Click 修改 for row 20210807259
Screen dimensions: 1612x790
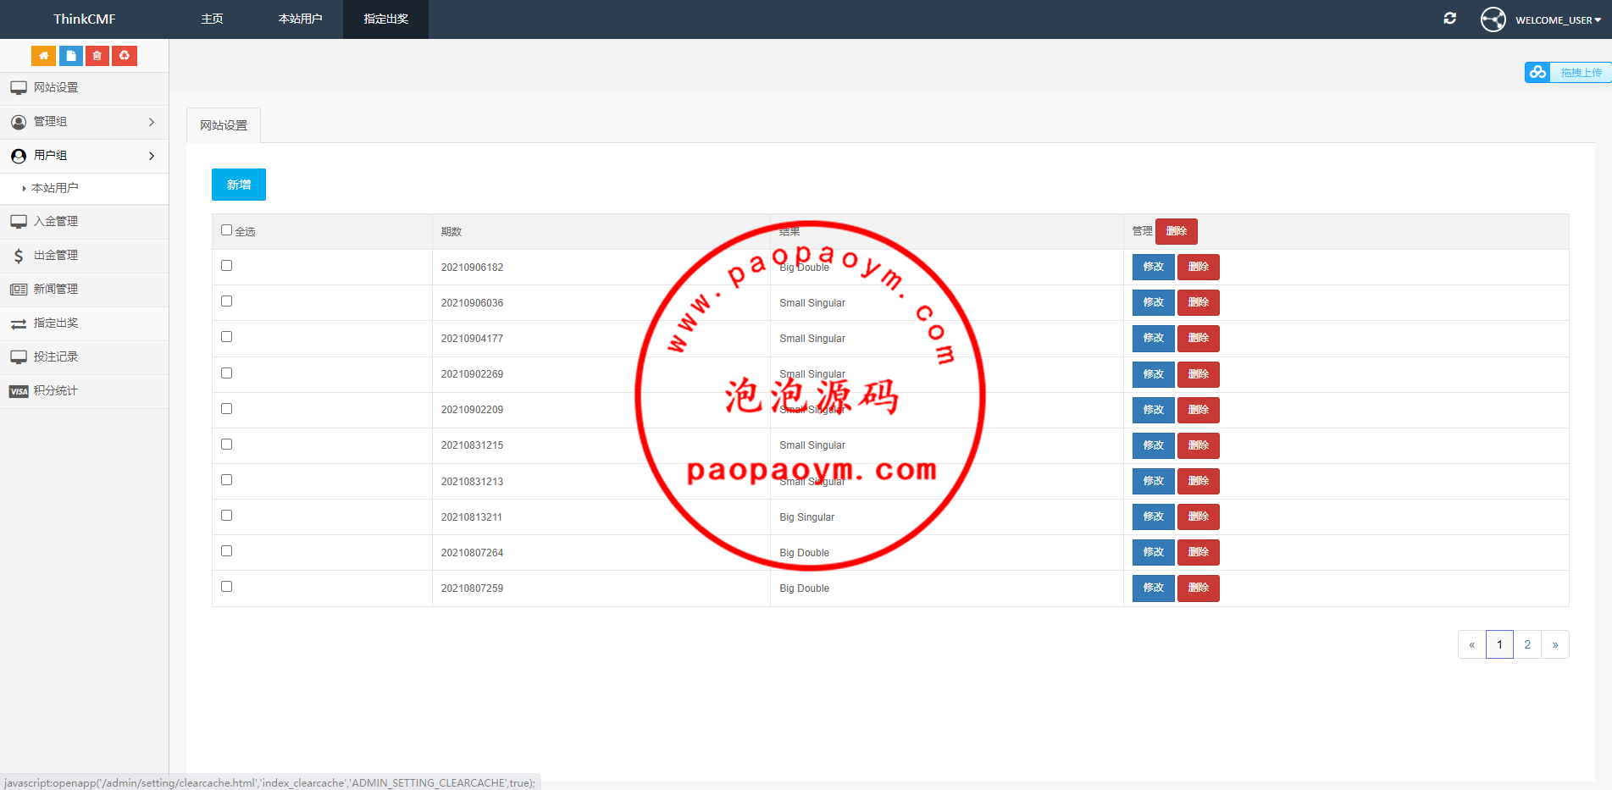(1154, 588)
